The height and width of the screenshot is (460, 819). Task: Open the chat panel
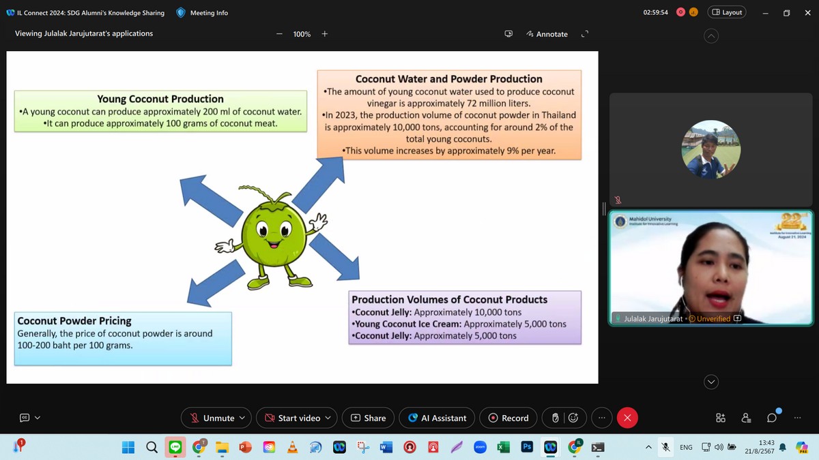coord(772,418)
